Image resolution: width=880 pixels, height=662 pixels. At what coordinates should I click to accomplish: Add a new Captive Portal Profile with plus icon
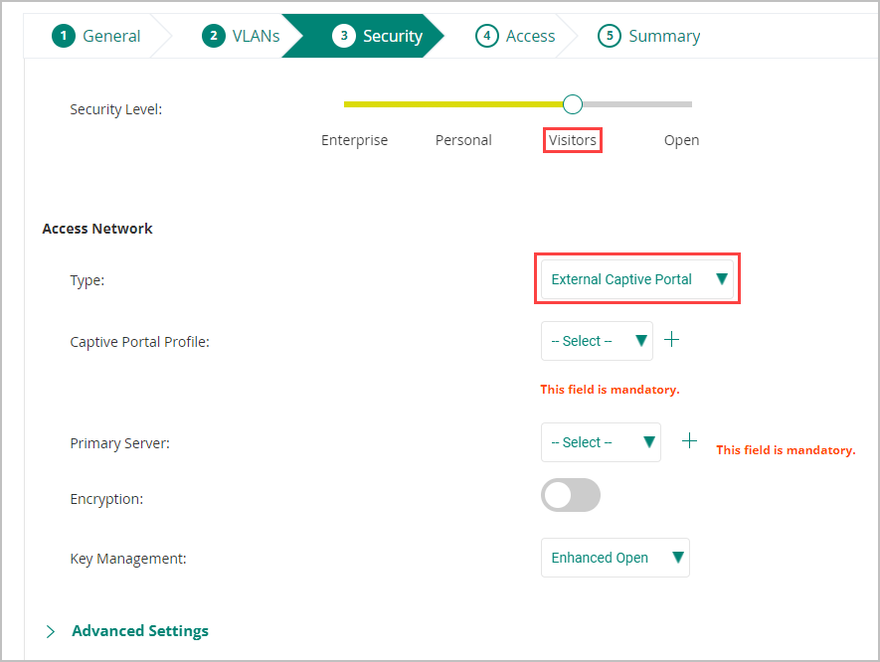click(x=671, y=339)
